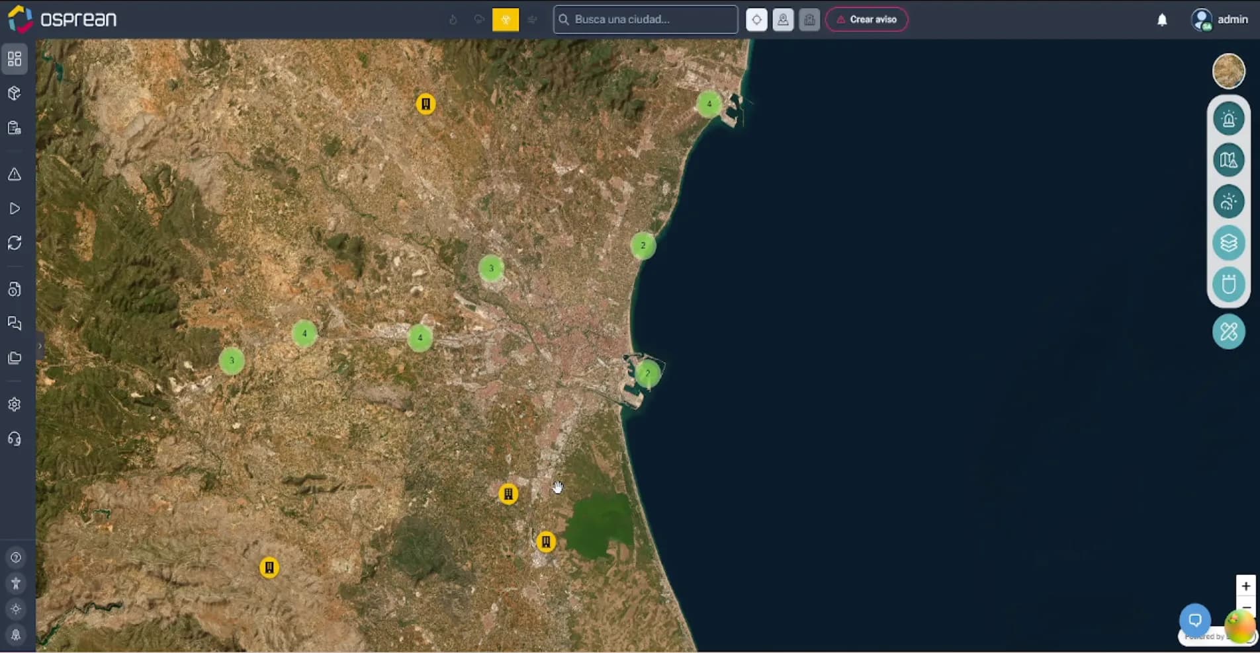This screenshot has width=1260, height=653.
Task: Click the Crear aviso button
Action: click(866, 19)
